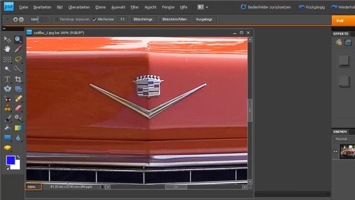Open the Filter menu

pos(135,7)
